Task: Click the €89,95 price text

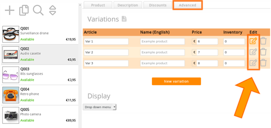Action: 71,121
